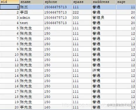
Task: Select the sid cell 18
Action: [x=10, y=97]
